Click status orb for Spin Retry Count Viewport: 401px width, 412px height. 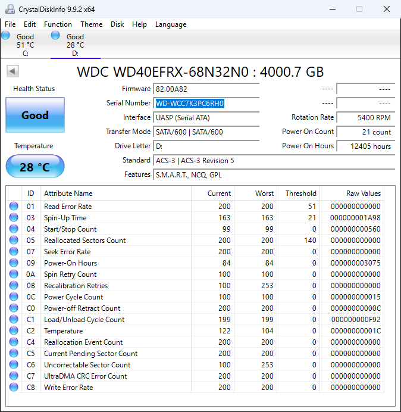click(14, 274)
